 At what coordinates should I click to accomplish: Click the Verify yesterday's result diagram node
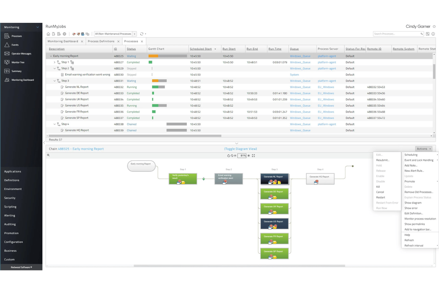[x=183, y=179]
